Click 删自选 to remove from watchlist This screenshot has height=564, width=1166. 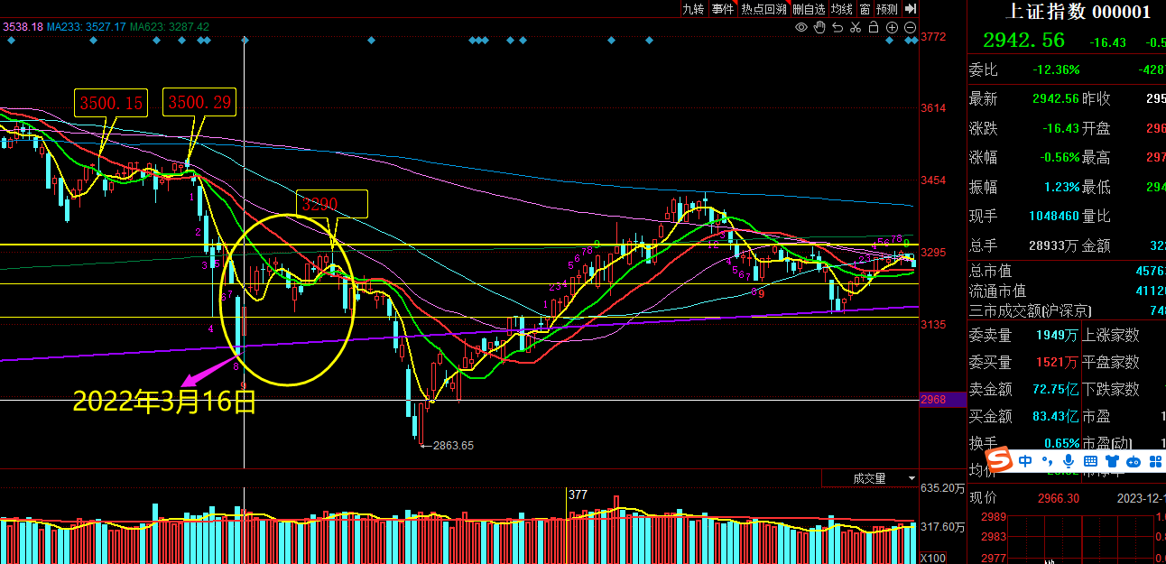(x=809, y=9)
